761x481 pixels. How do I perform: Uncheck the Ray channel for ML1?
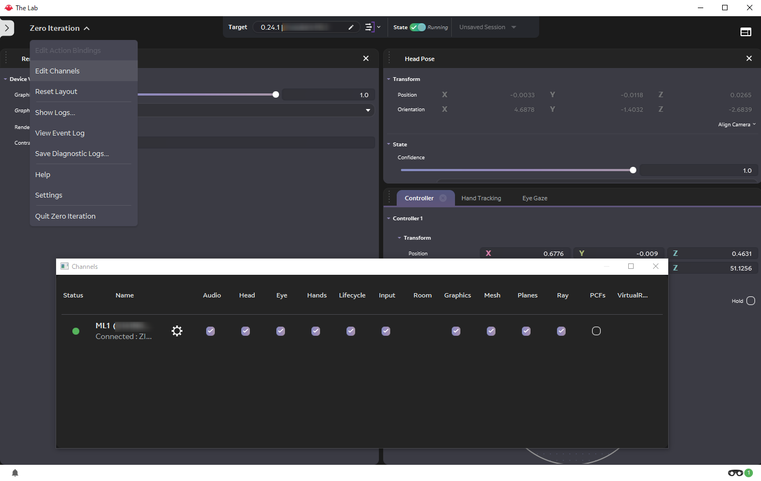(561, 331)
